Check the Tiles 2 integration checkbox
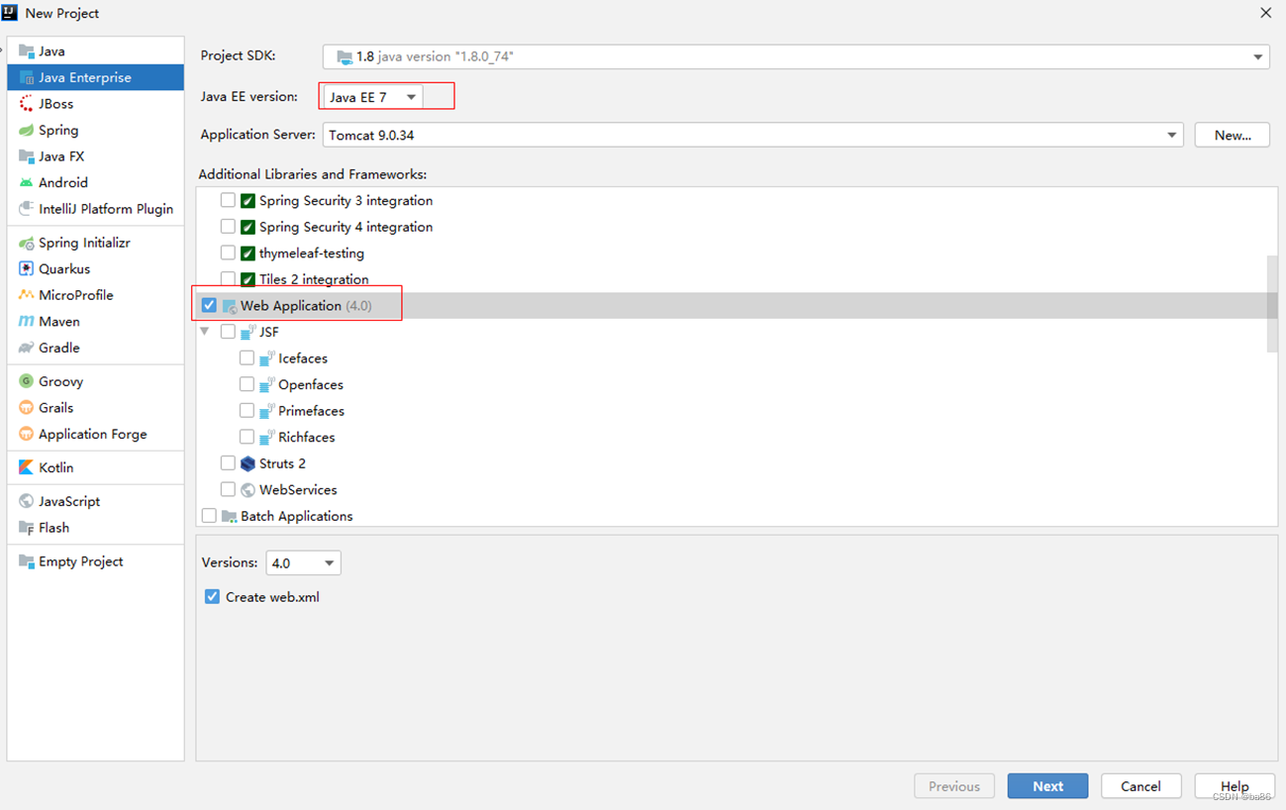The height and width of the screenshot is (810, 1286). point(228,279)
